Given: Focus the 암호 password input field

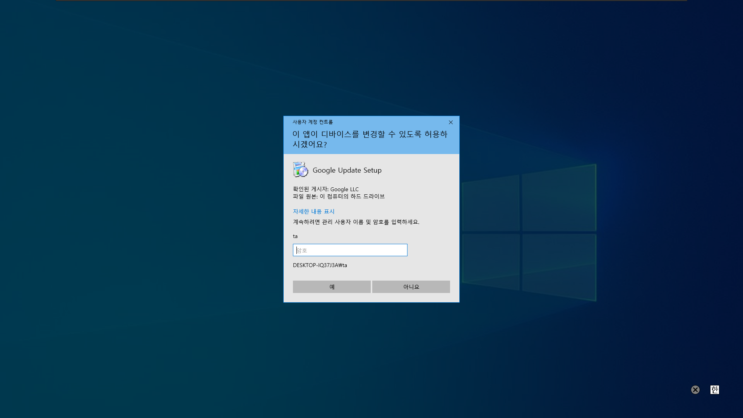Looking at the screenshot, I should pos(350,250).
